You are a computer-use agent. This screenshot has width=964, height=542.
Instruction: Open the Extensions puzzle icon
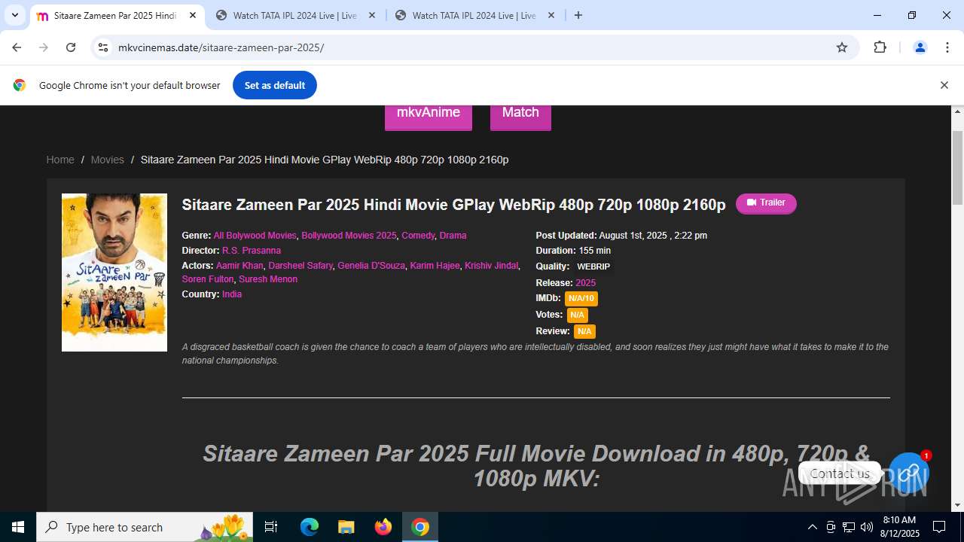coord(880,47)
